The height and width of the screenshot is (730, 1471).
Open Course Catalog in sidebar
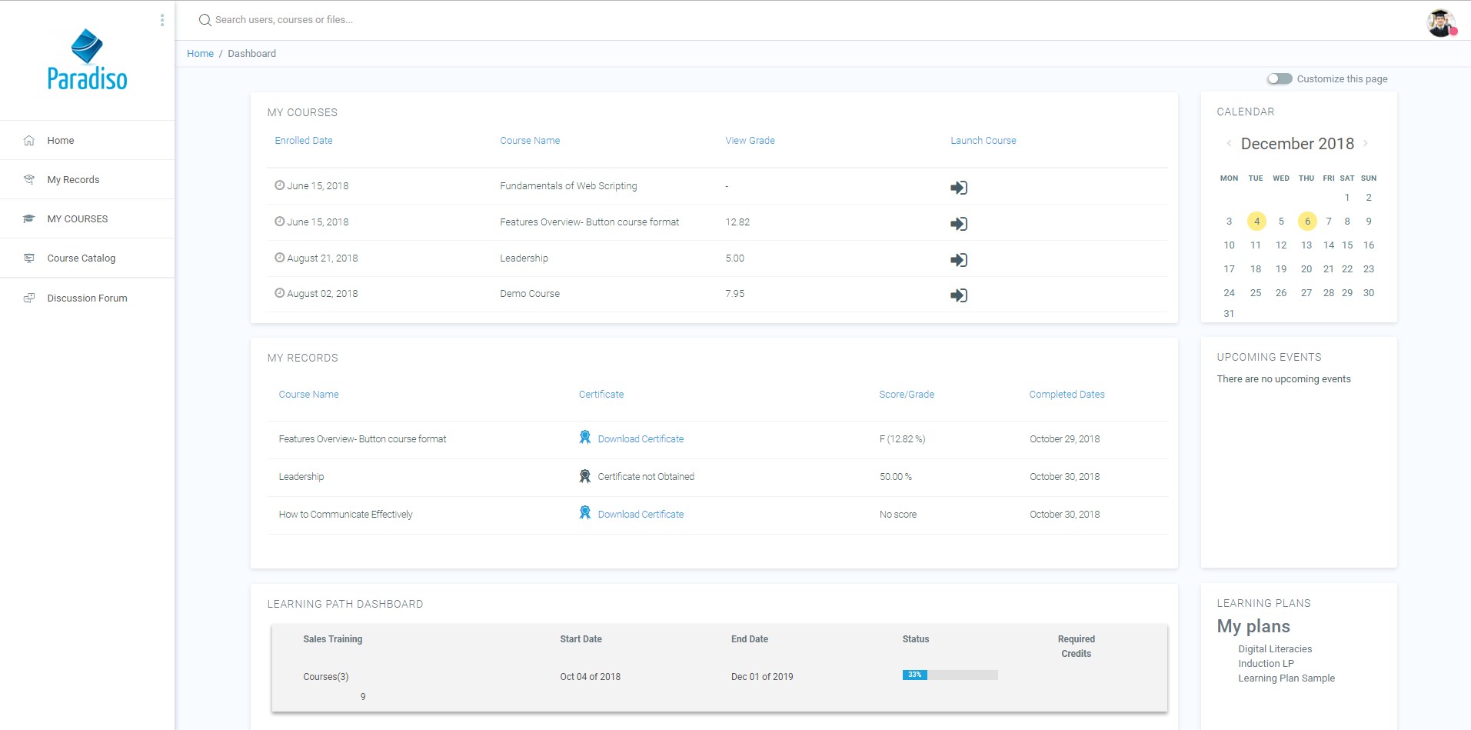[x=81, y=258]
